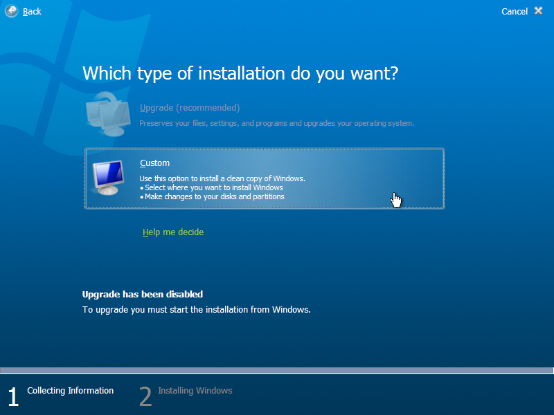
Task: Click the dimmed Upgrade computers icon
Action: tap(108, 114)
